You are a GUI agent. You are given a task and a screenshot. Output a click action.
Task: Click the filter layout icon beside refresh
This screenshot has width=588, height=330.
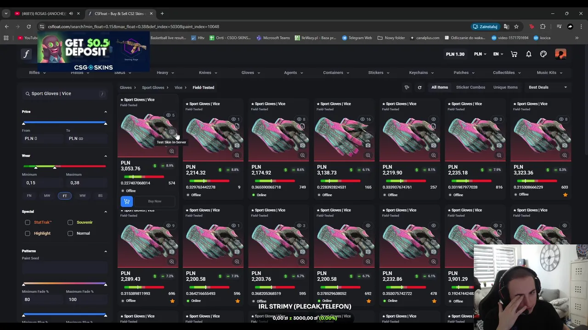point(407,87)
